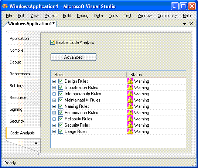Image resolution: width=198 pixels, height=168 pixels.
Task: Uncheck the Maintainability Rules checkbox
Action: 61,100
